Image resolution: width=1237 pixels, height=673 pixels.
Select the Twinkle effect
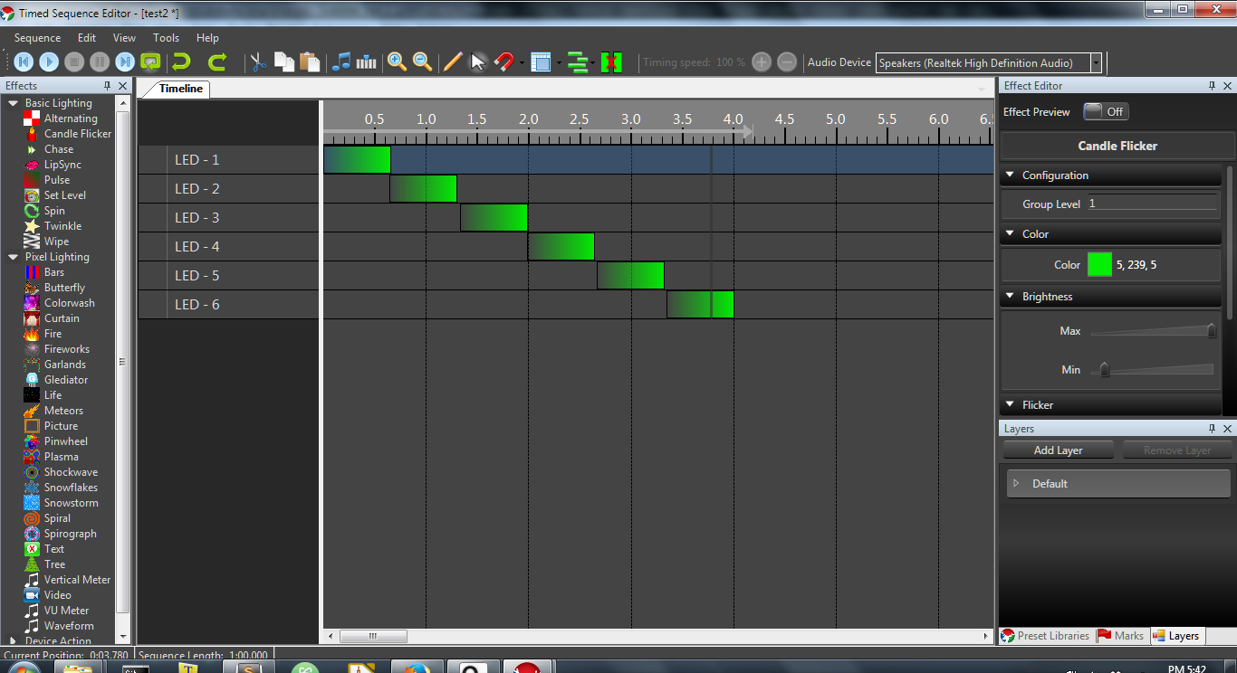pos(62,226)
